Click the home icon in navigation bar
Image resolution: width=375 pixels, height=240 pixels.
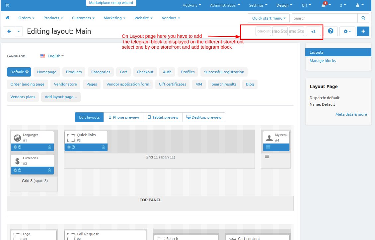7,18
